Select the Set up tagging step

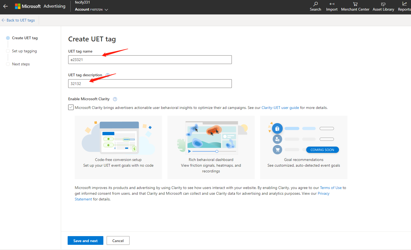pos(22,51)
